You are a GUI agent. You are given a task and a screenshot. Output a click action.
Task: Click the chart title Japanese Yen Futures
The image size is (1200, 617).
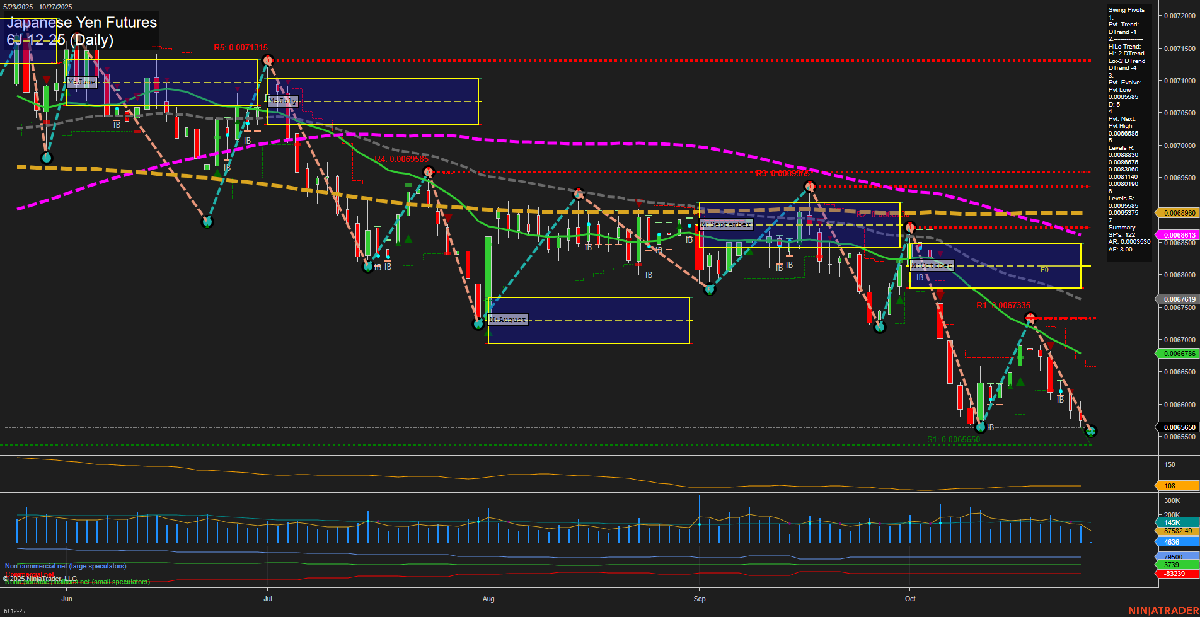click(x=81, y=23)
